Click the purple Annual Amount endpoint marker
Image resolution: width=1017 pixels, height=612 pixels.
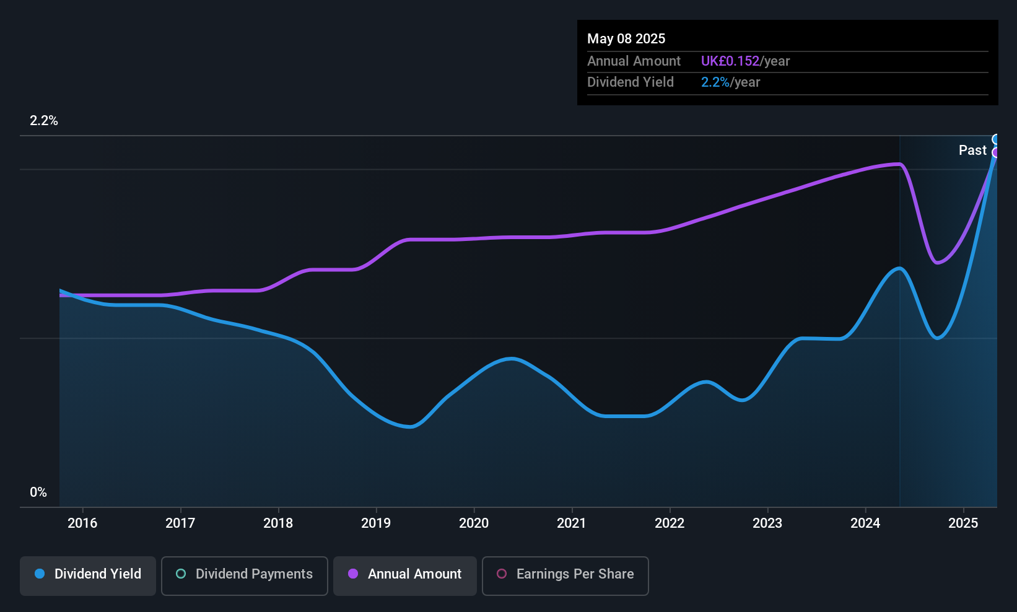click(x=996, y=152)
